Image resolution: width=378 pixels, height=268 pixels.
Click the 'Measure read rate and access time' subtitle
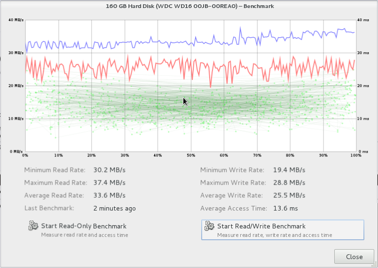(85, 235)
